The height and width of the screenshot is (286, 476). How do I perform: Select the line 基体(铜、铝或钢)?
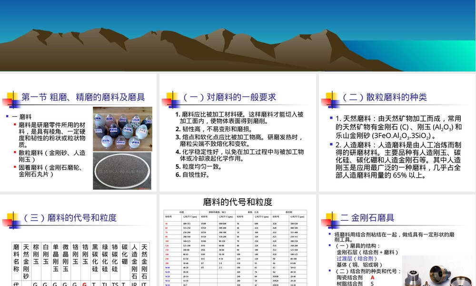(359, 265)
